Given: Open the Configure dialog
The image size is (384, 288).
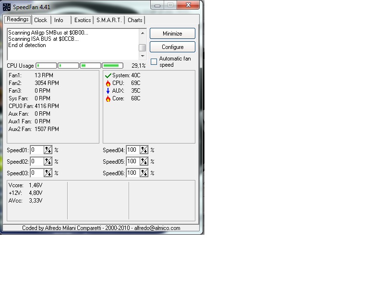Looking at the screenshot, I should (172, 47).
